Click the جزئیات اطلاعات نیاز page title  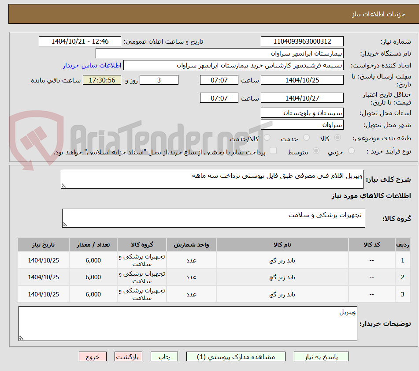pyautogui.click(x=378, y=14)
